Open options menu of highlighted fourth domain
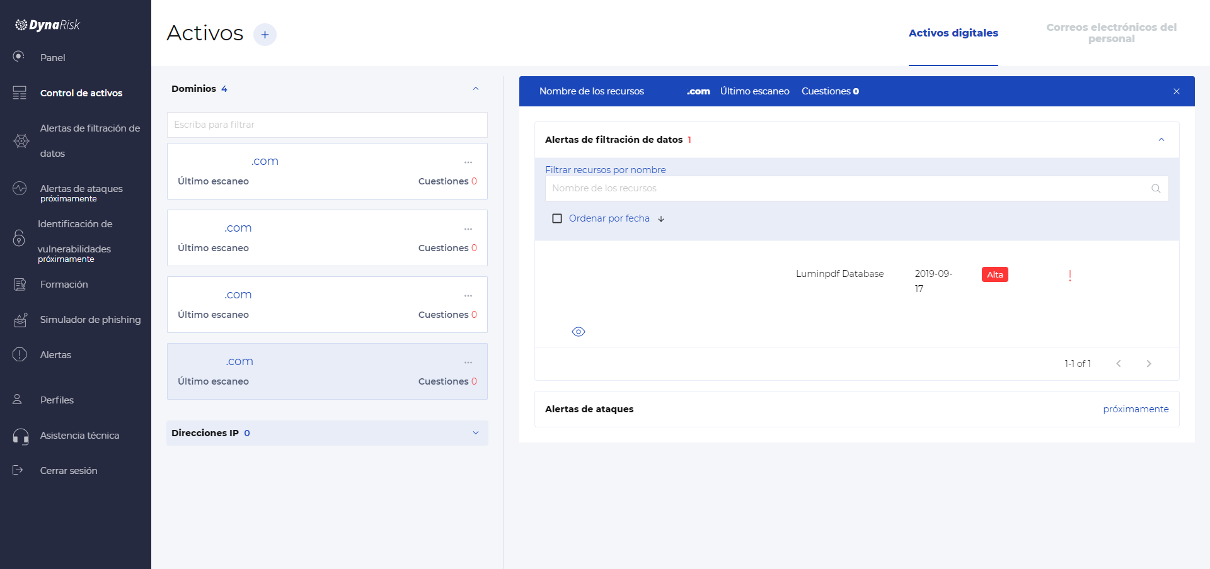The height and width of the screenshot is (569, 1210). tap(468, 363)
